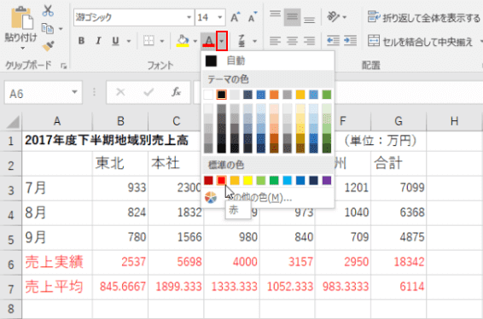Choose その他の色(M)... more colors option
Viewport: 483px width, 319px height.
coord(268,197)
